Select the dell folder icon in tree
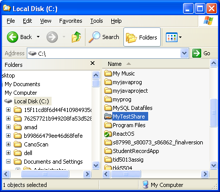The image size is (220, 192). pos(18,153)
